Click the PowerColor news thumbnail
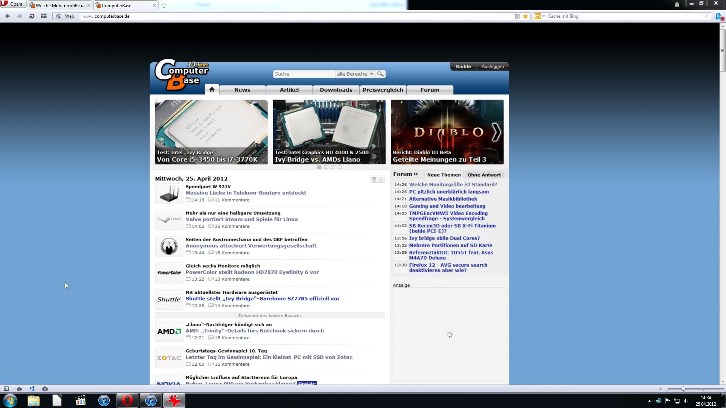726x408 pixels. (x=169, y=273)
